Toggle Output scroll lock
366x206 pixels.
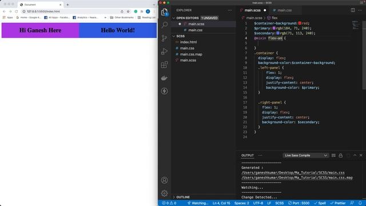(x=341, y=155)
